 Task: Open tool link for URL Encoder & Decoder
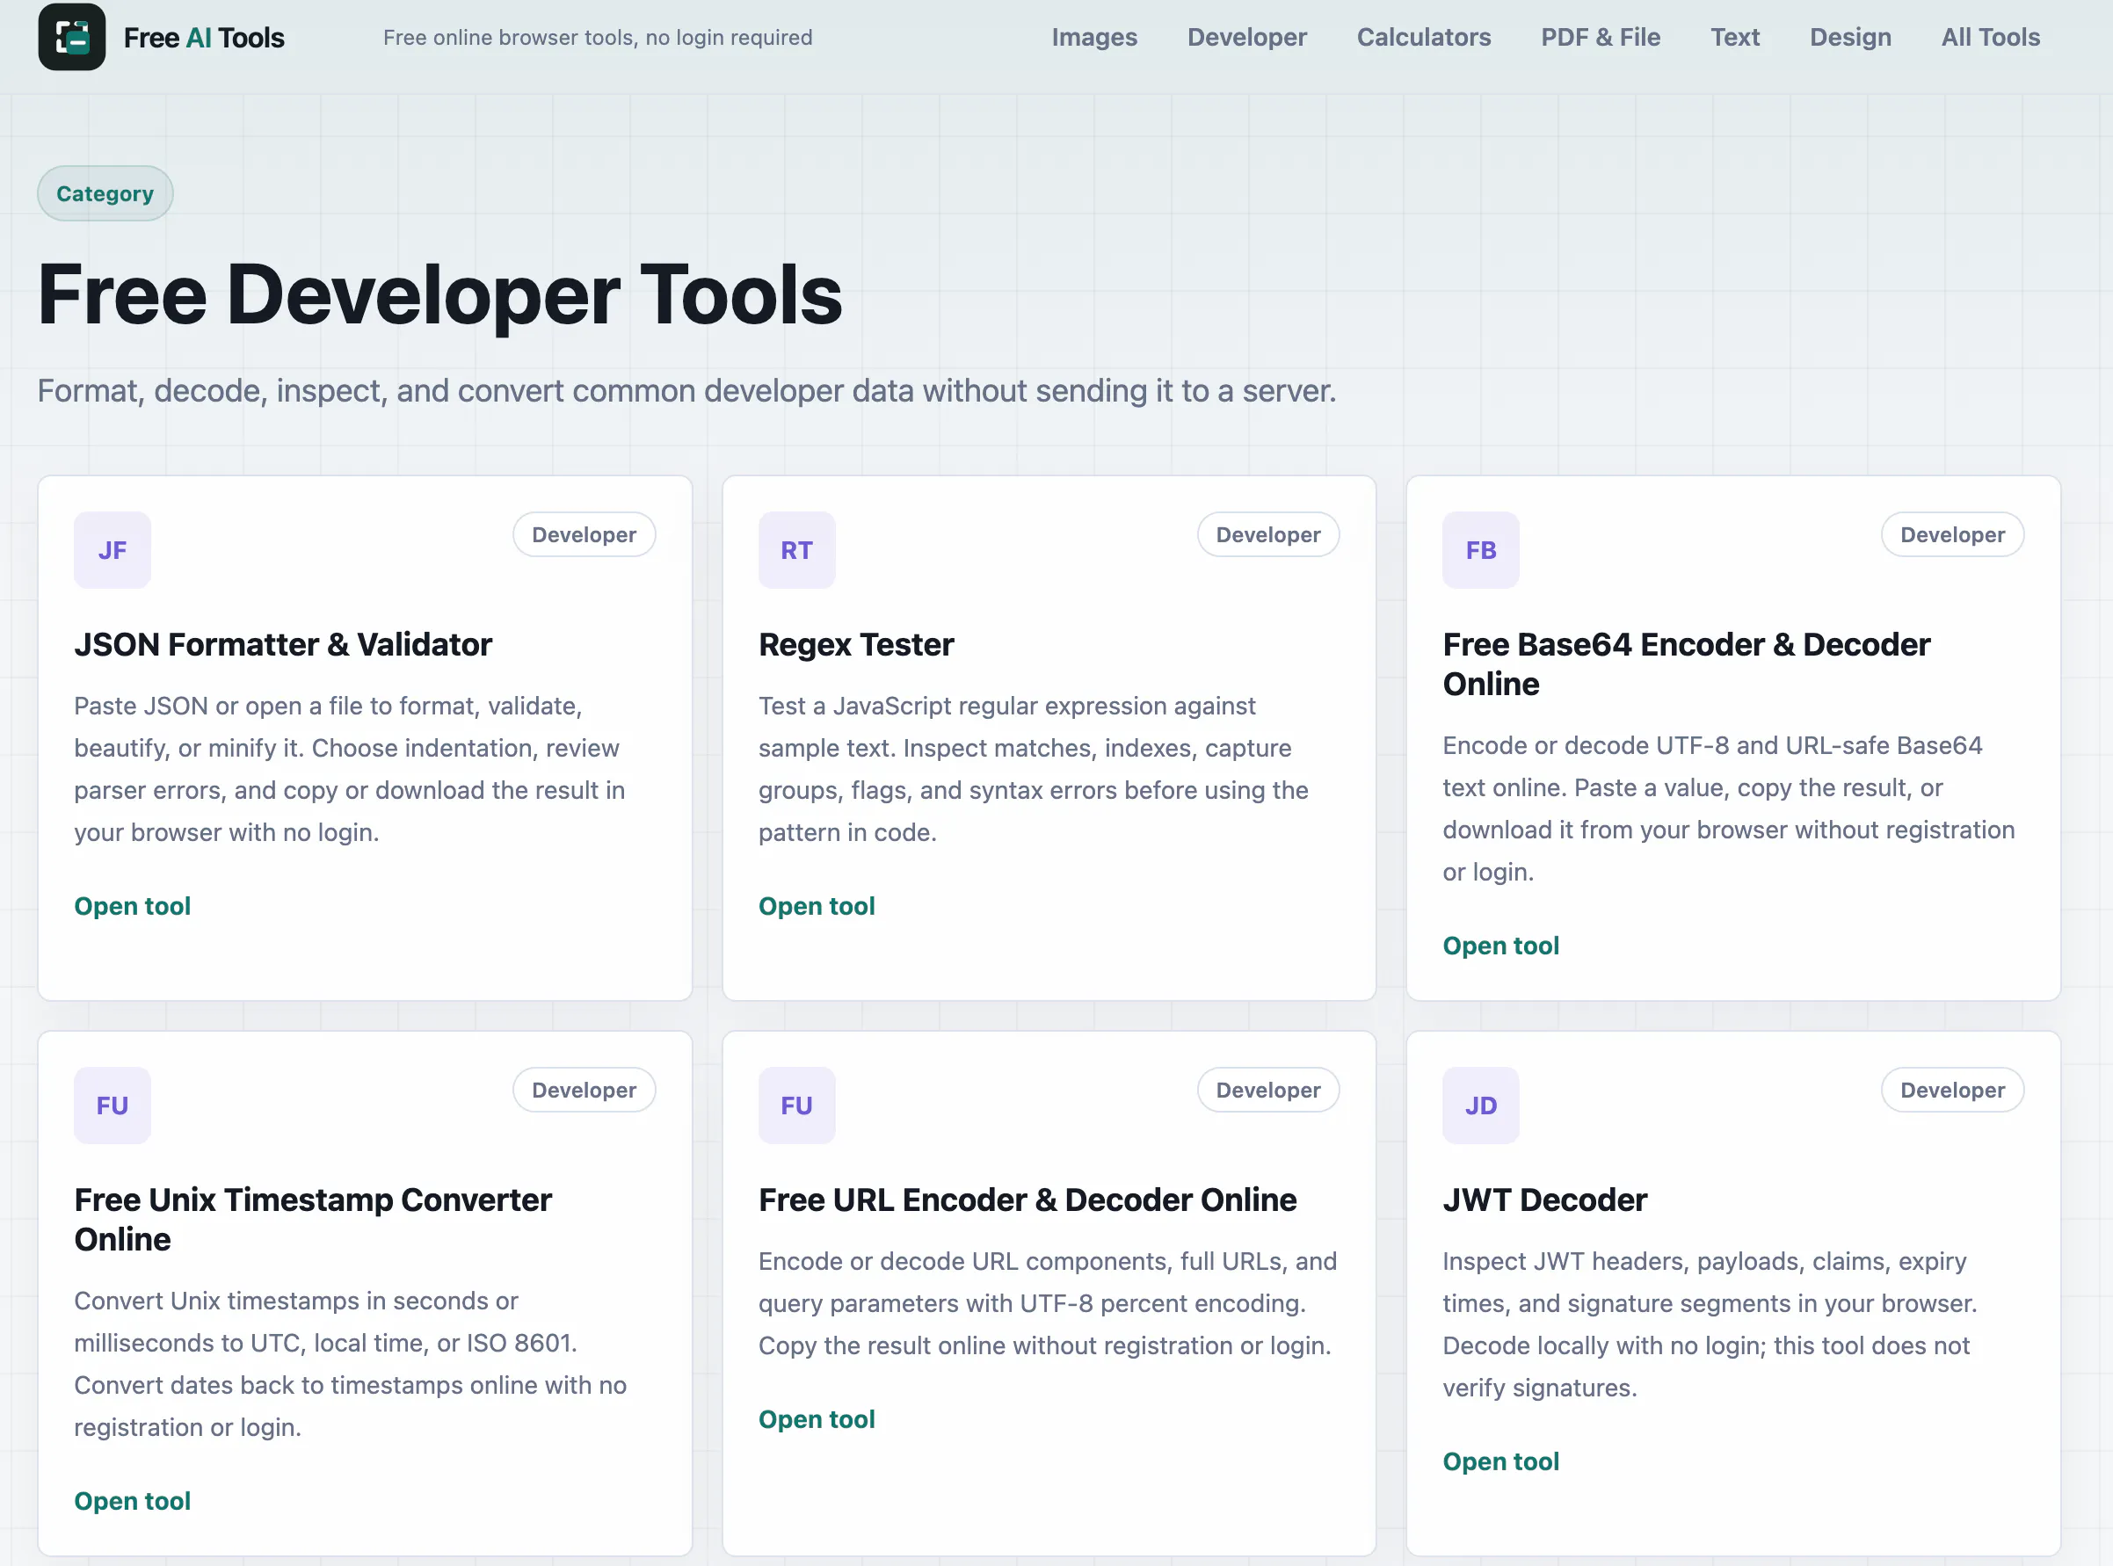click(817, 1419)
